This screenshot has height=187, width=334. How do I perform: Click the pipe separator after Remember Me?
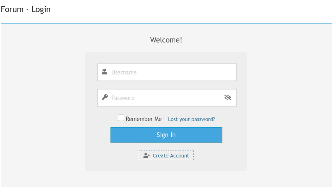pos(165,119)
